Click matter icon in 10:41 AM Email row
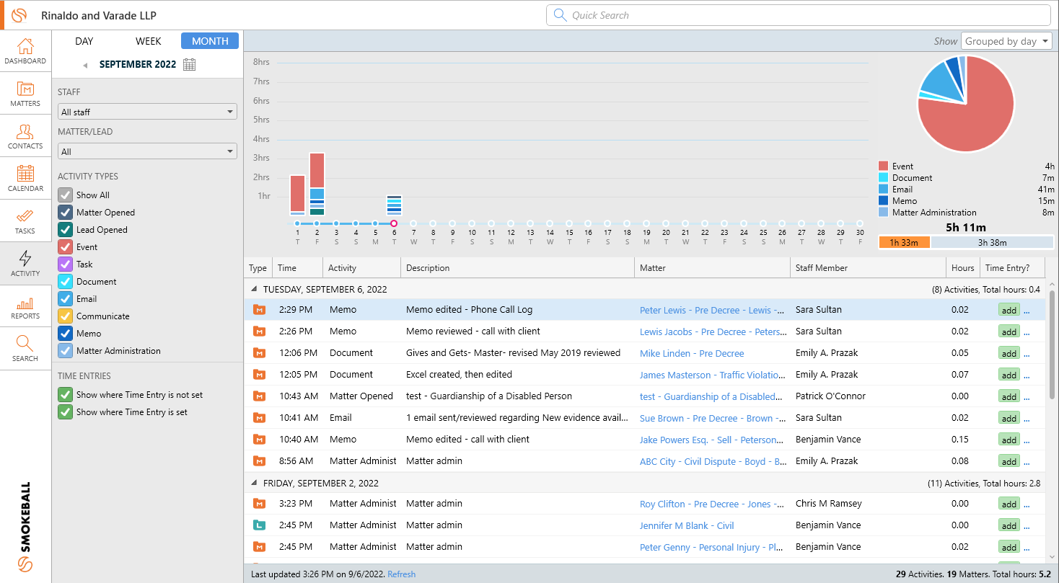Viewport: 1059px width, 583px height. pos(259,418)
